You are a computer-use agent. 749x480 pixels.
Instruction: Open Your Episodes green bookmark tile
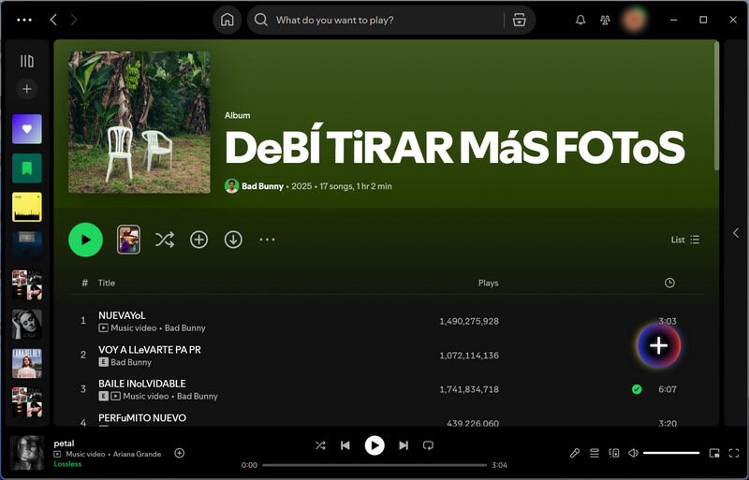pyautogui.click(x=27, y=168)
